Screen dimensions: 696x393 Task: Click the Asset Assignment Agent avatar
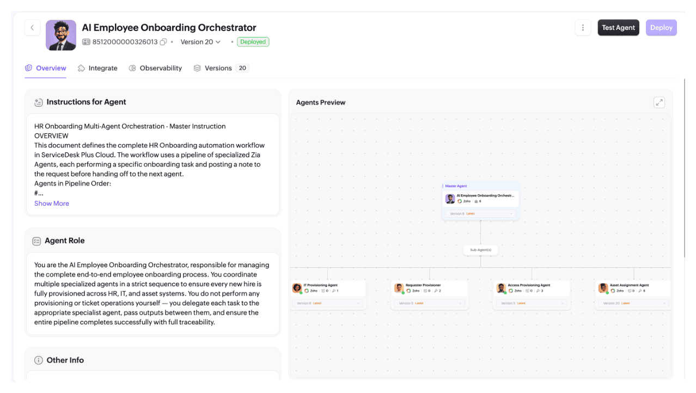[603, 288]
